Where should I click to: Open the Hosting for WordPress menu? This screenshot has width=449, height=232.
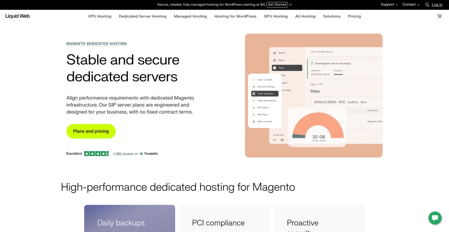235,16
